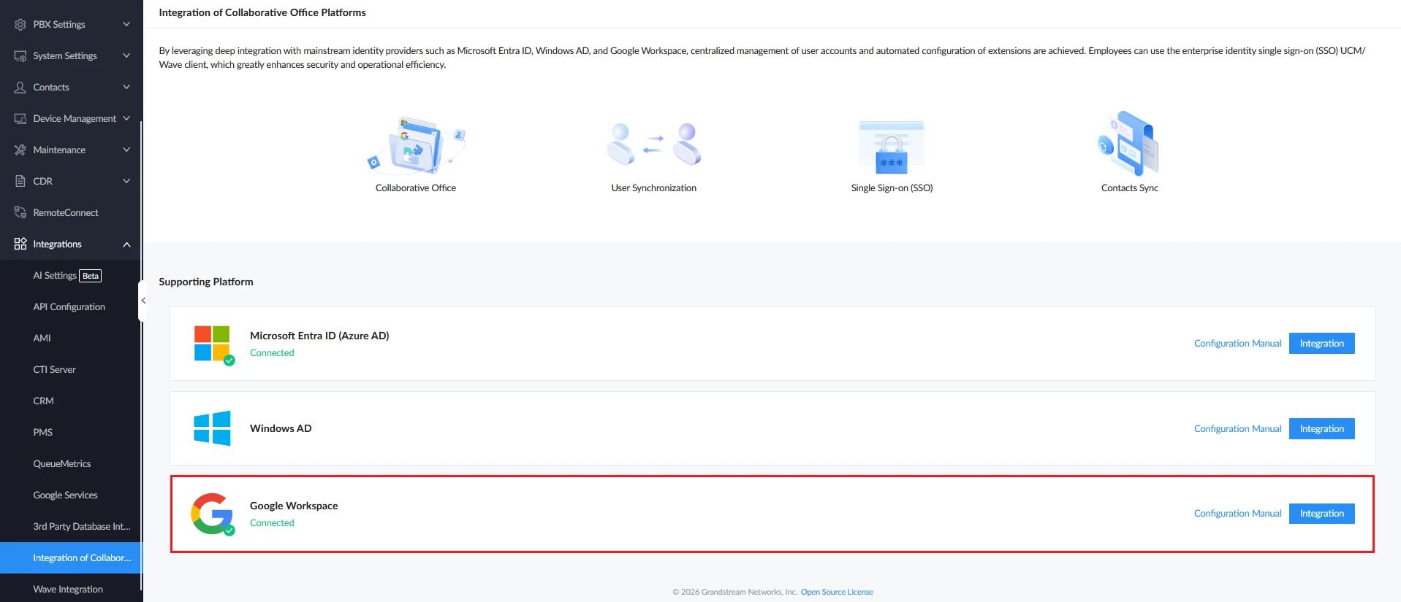
Task: Collapse the sidebar with the arrow handle
Action: click(143, 301)
